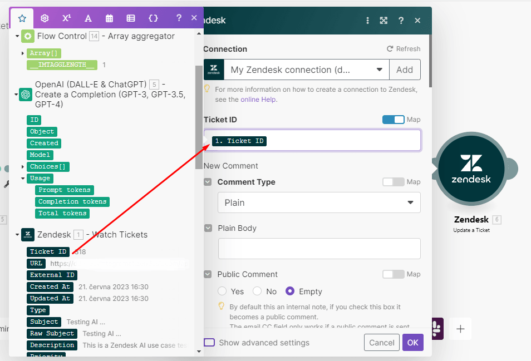Image resolution: width=531 pixels, height=361 pixels.
Task: Click the OK button
Action: click(412, 343)
